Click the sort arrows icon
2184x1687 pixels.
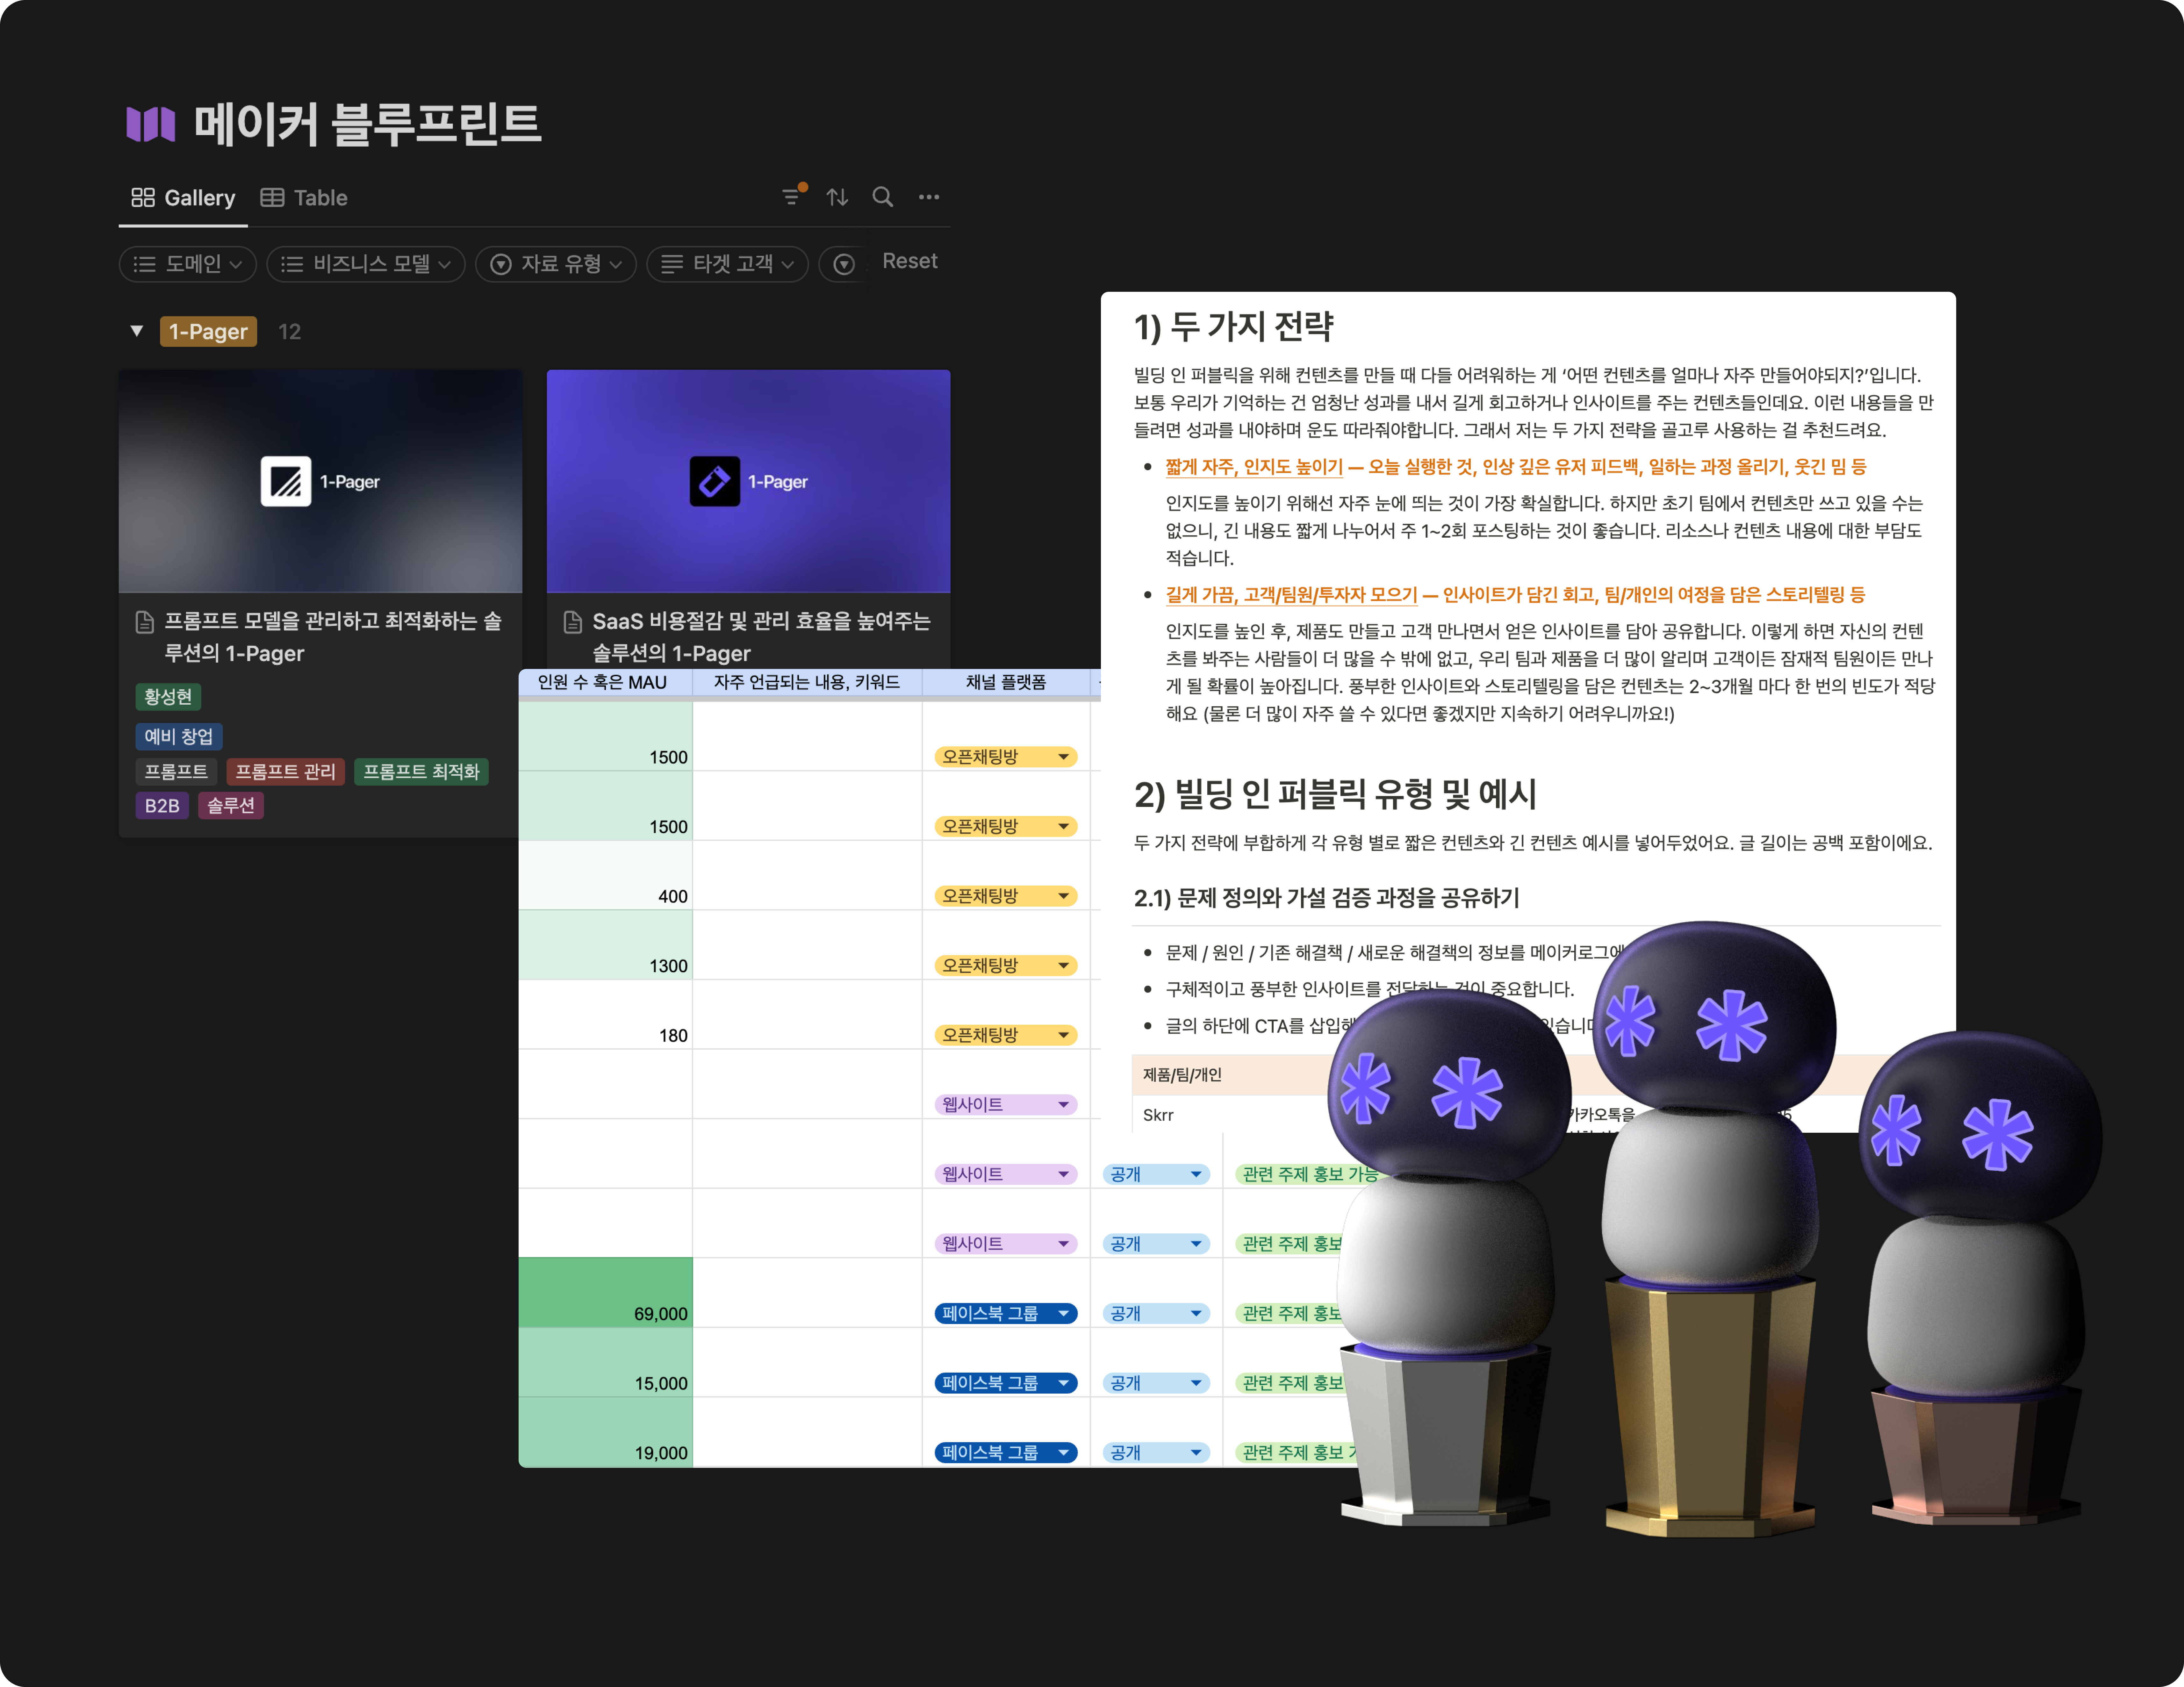click(x=837, y=197)
